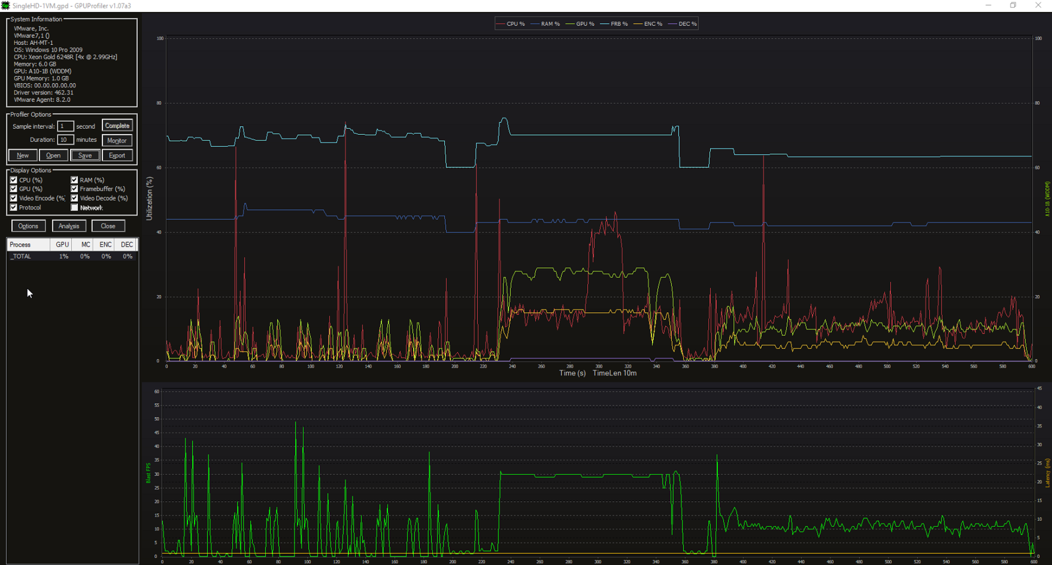The image size is (1052, 565).
Task: Uncheck the Video Encode (%) option
Action: pos(14,198)
